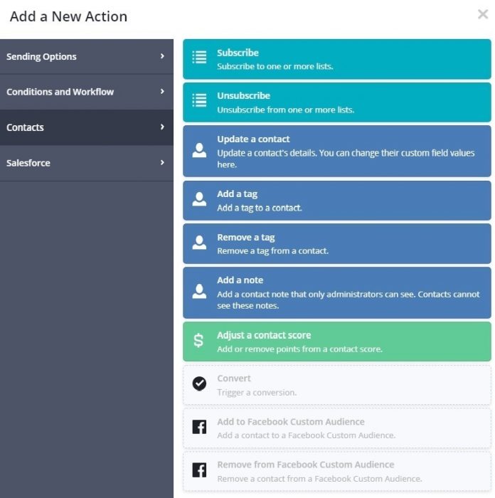The height and width of the screenshot is (498, 495).
Task: Open the Salesforce category
Action: 28,163
